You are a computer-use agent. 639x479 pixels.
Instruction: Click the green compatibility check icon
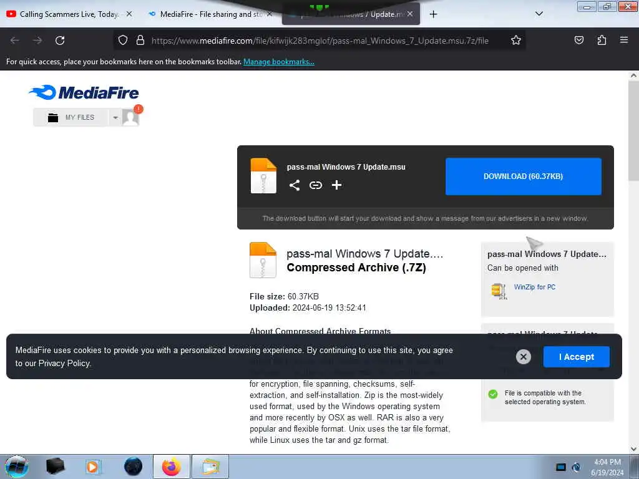click(493, 394)
